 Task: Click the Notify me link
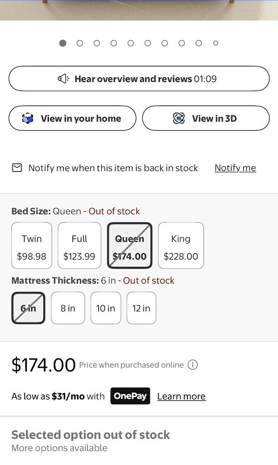pyautogui.click(x=235, y=168)
